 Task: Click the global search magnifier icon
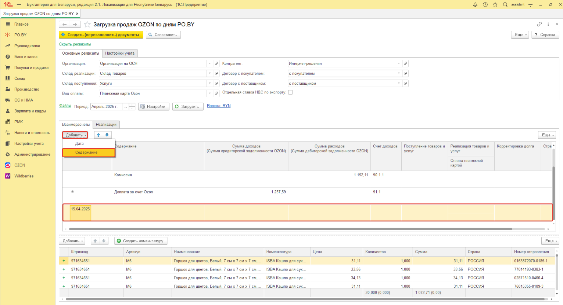pyautogui.click(x=505, y=4)
